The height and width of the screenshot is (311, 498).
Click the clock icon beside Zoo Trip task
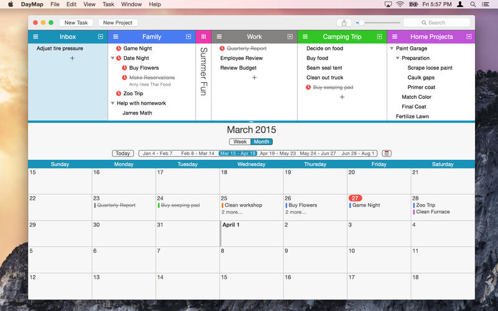coord(118,93)
